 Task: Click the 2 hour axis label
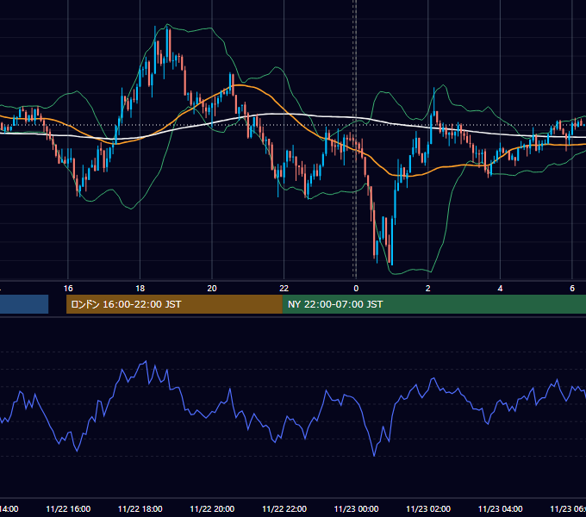point(428,289)
